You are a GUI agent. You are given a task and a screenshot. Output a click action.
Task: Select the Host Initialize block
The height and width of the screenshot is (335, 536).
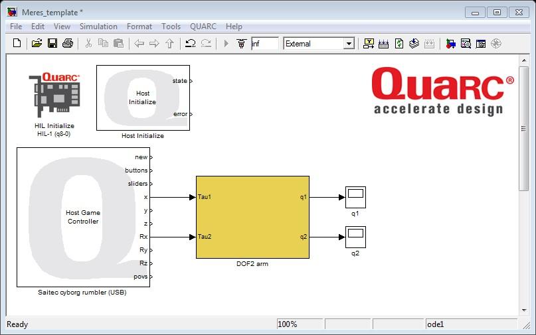pyautogui.click(x=143, y=98)
